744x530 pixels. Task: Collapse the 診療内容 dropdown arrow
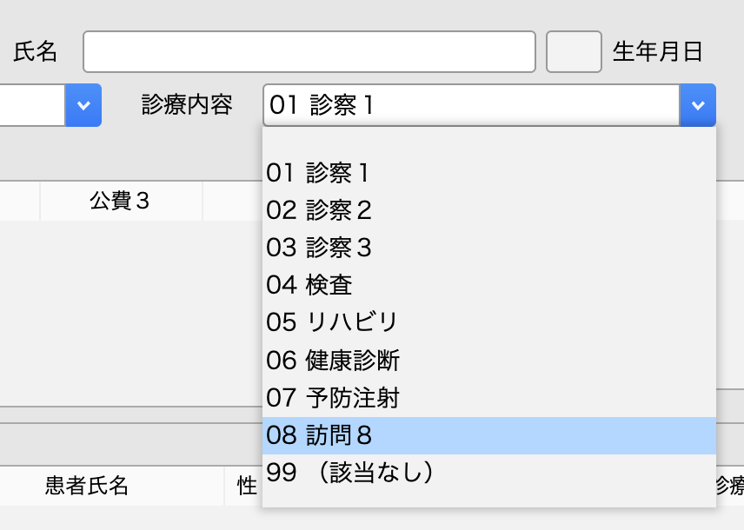click(698, 105)
